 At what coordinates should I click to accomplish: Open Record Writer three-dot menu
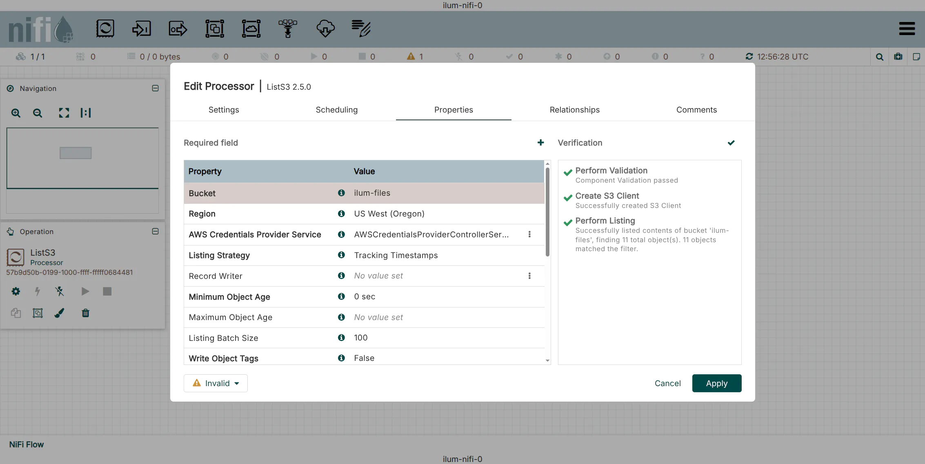[529, 276]
